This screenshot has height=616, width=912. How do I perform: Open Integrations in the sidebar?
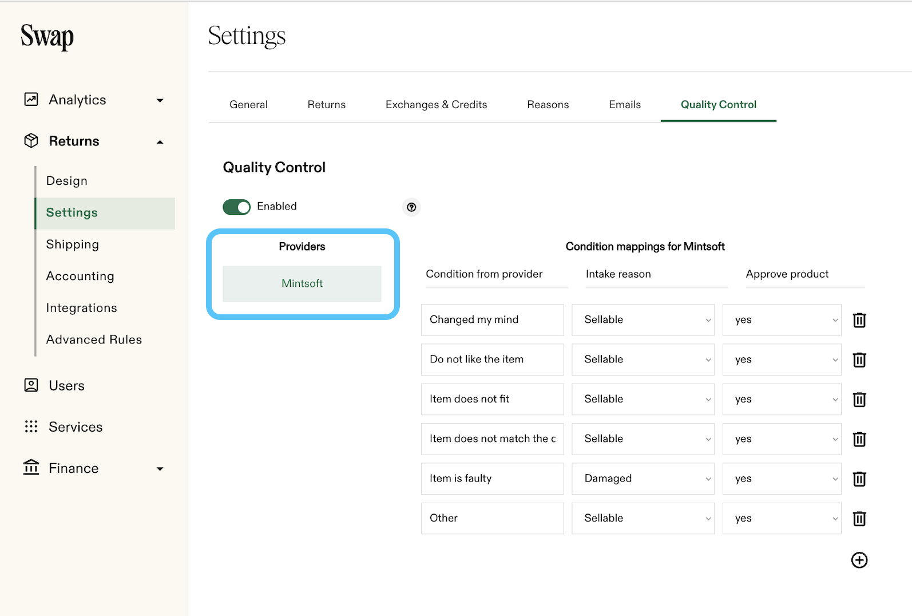pos(82,308)
